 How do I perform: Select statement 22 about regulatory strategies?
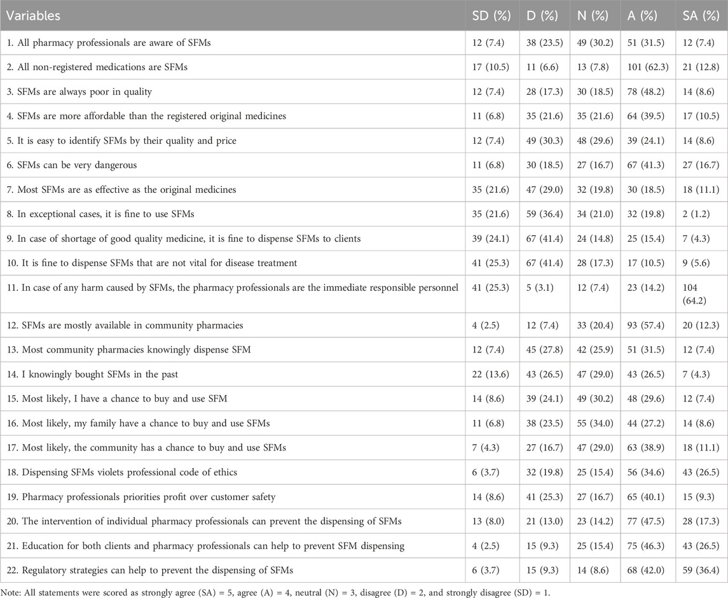(x=364, y=571)
